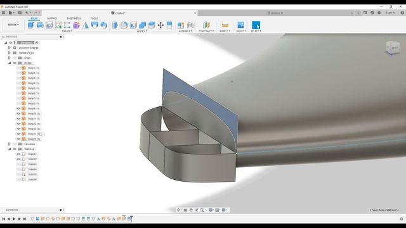Click the New Component assemble icon
This screenshot has height=228, width=406.
(181, 25)
